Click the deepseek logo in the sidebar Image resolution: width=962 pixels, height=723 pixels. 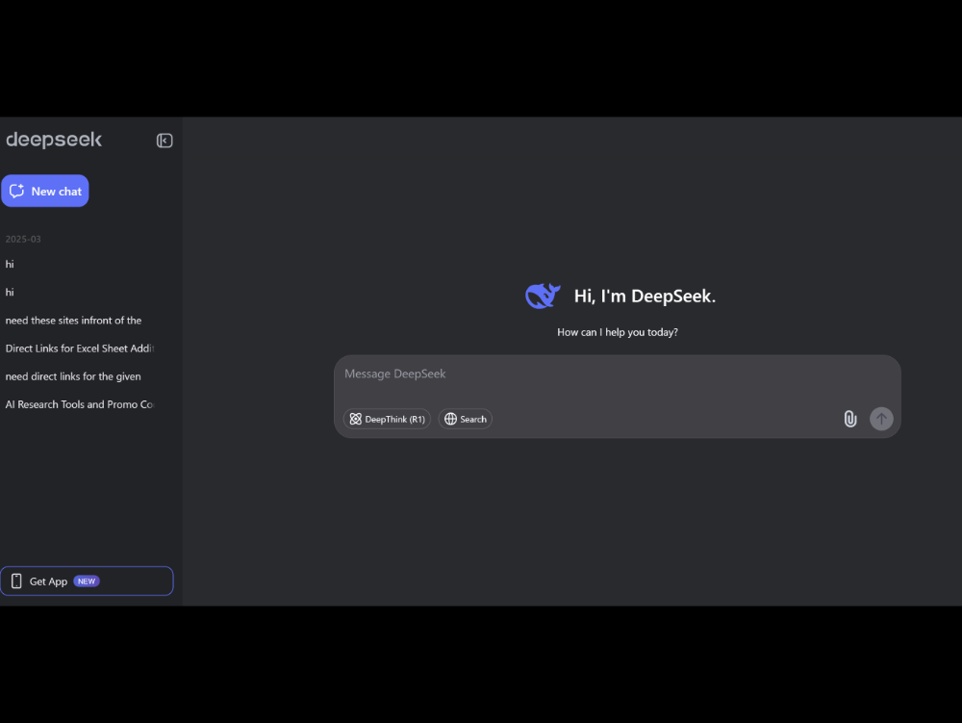54,140
